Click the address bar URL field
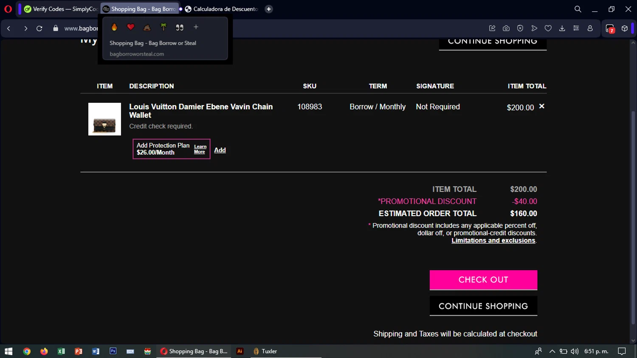The image size is (637, 358). tap(81, 28)
